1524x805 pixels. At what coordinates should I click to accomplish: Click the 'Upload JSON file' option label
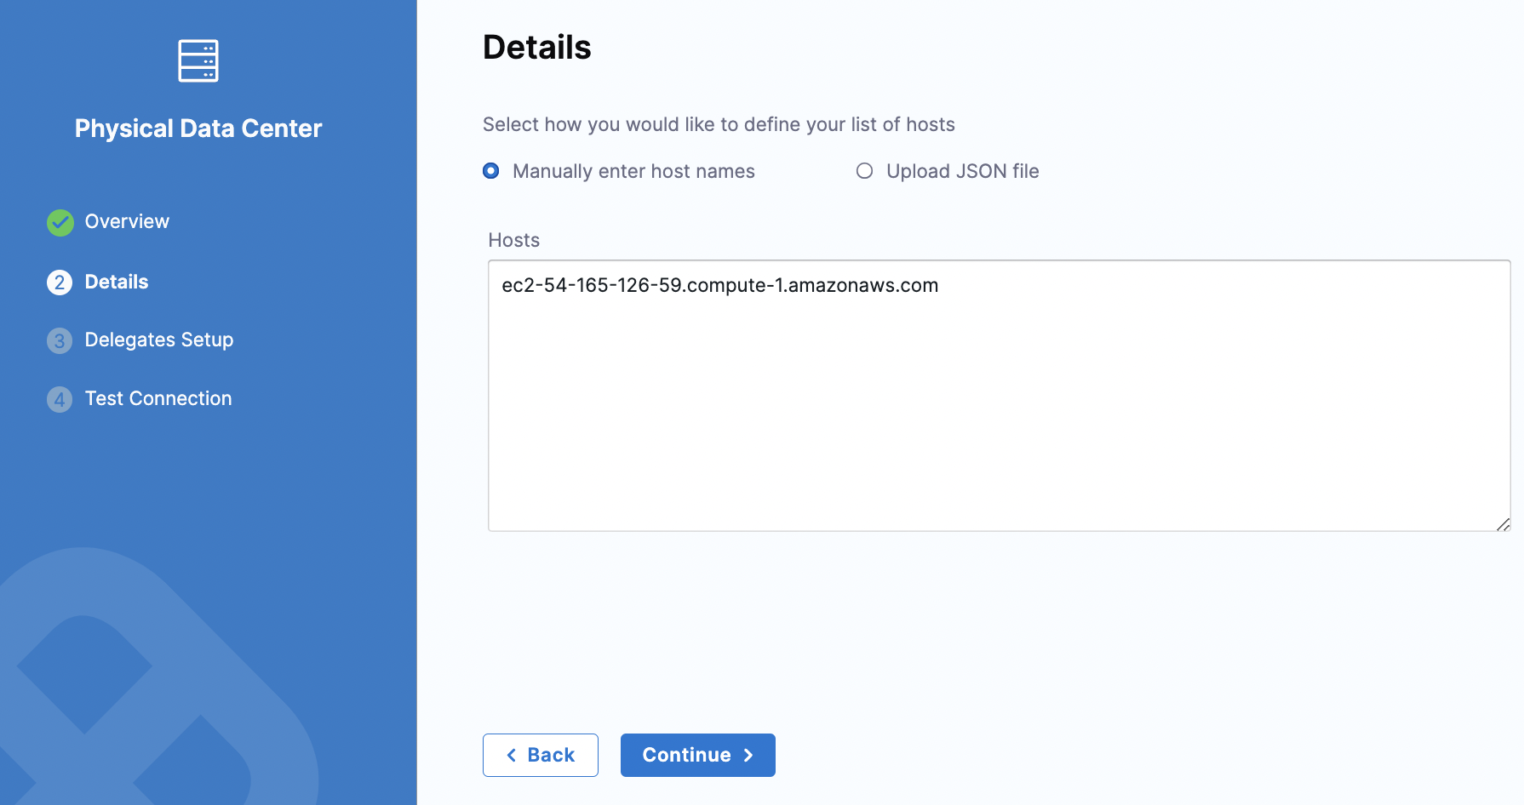[x=962, y=171]
